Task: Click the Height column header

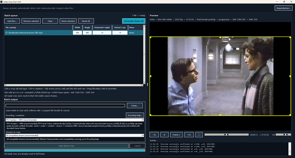Action: coord(87,27)
